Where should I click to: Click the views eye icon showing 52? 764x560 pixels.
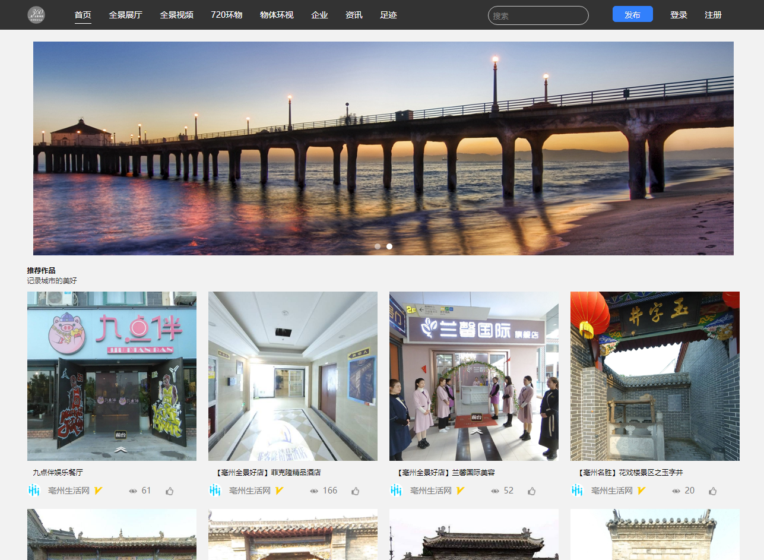pos(495,491)
